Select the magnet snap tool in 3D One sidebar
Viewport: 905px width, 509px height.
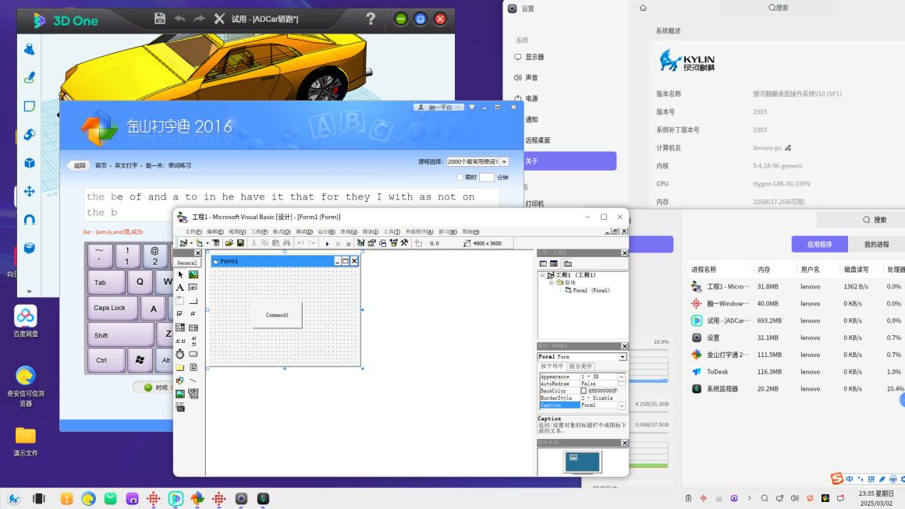30,220
